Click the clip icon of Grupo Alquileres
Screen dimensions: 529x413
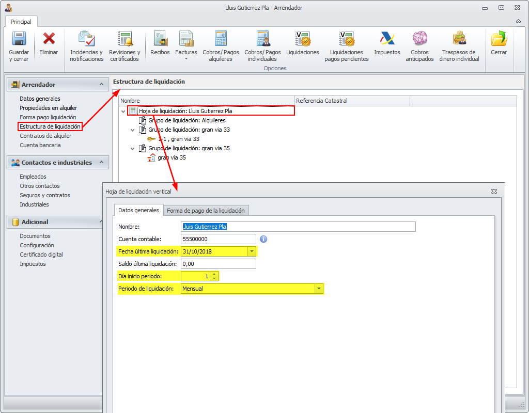click(x=143, y=120)
